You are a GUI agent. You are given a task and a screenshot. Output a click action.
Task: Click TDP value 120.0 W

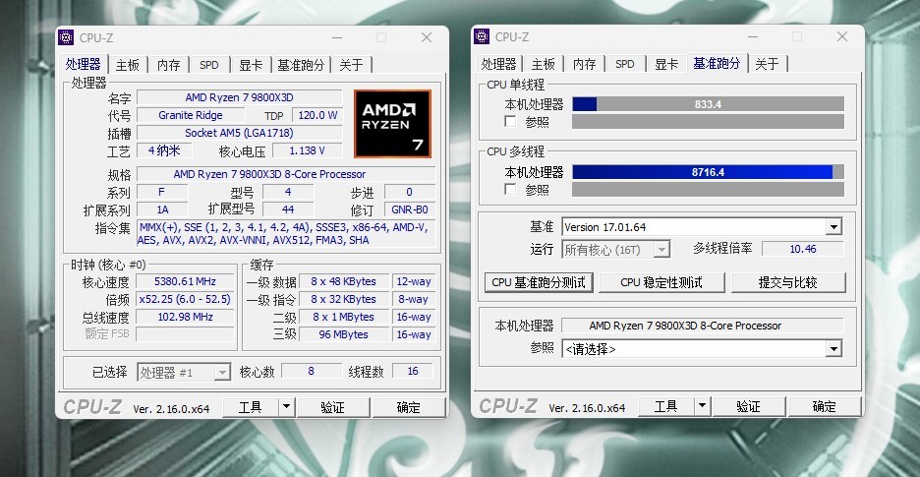tap(317, 115)
